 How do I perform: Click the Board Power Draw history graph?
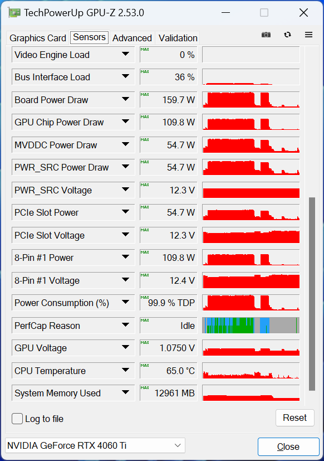[x=251, y=100]
